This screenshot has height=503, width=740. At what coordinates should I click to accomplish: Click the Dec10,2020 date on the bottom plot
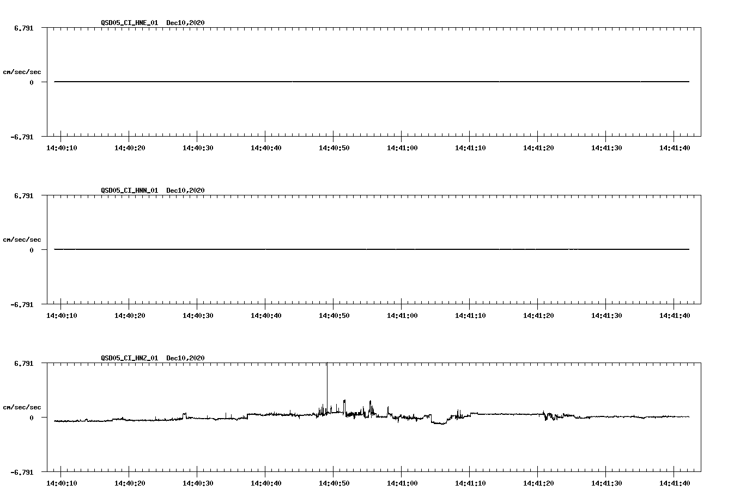click(x=185, y=358)
